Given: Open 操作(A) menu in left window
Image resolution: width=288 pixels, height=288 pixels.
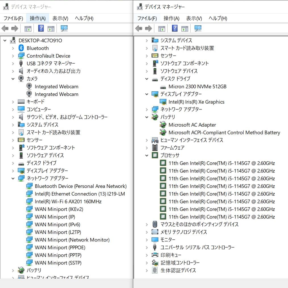Looking at the screenshot, I should click(x=37, y=18).
